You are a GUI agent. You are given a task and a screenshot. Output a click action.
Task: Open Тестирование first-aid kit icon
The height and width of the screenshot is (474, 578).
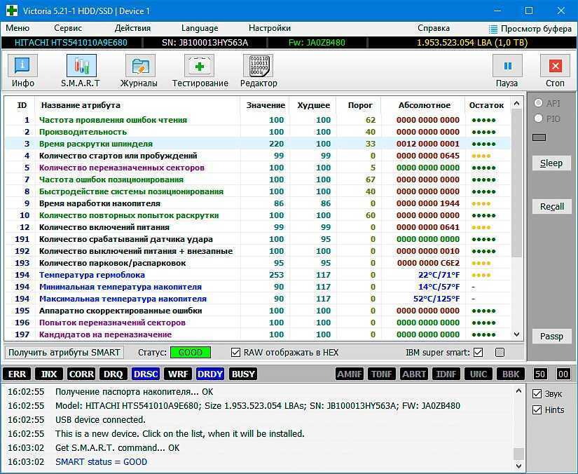[199, 66]
